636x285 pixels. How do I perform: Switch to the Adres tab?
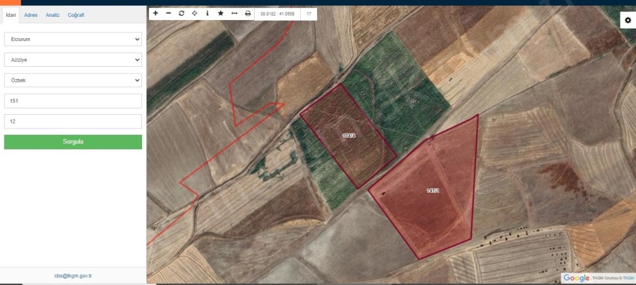click(30, 15)
